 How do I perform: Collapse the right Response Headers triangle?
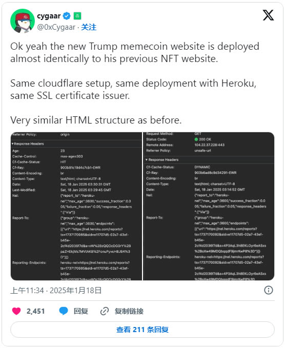(147, 159)
